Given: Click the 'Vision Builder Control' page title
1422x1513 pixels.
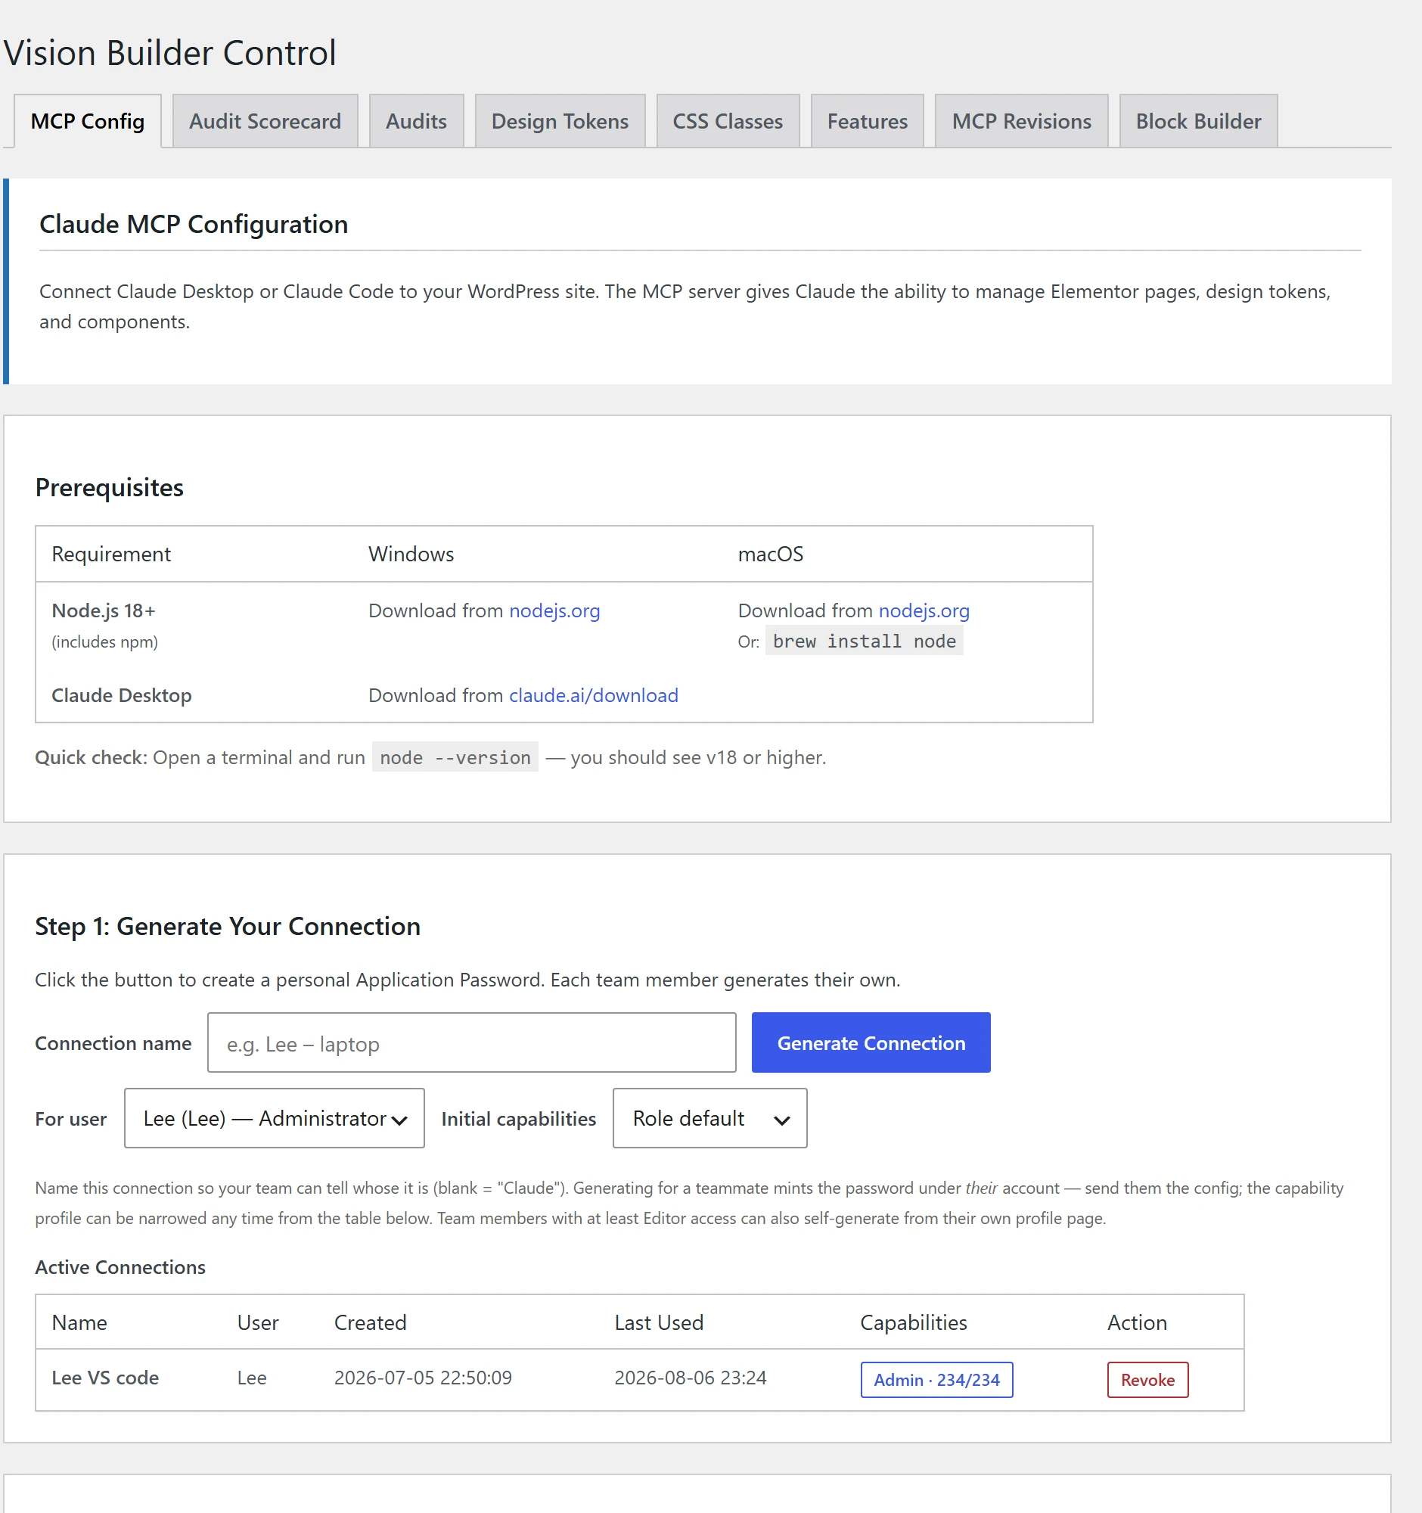Looking at the screenshot, I should [x=169, y=53].
